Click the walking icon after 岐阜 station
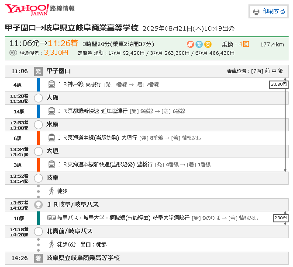The width and height of the screenshot is (293, 267). coord(52,191)
